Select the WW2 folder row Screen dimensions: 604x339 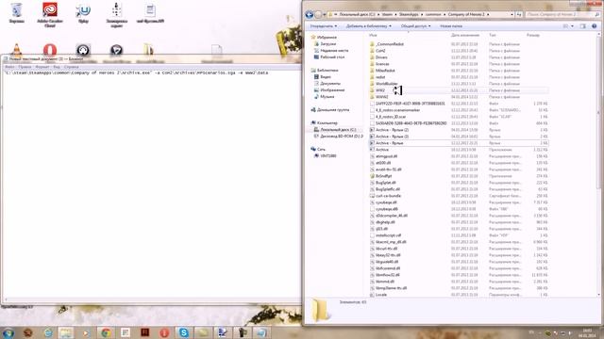tap(459, 90)
